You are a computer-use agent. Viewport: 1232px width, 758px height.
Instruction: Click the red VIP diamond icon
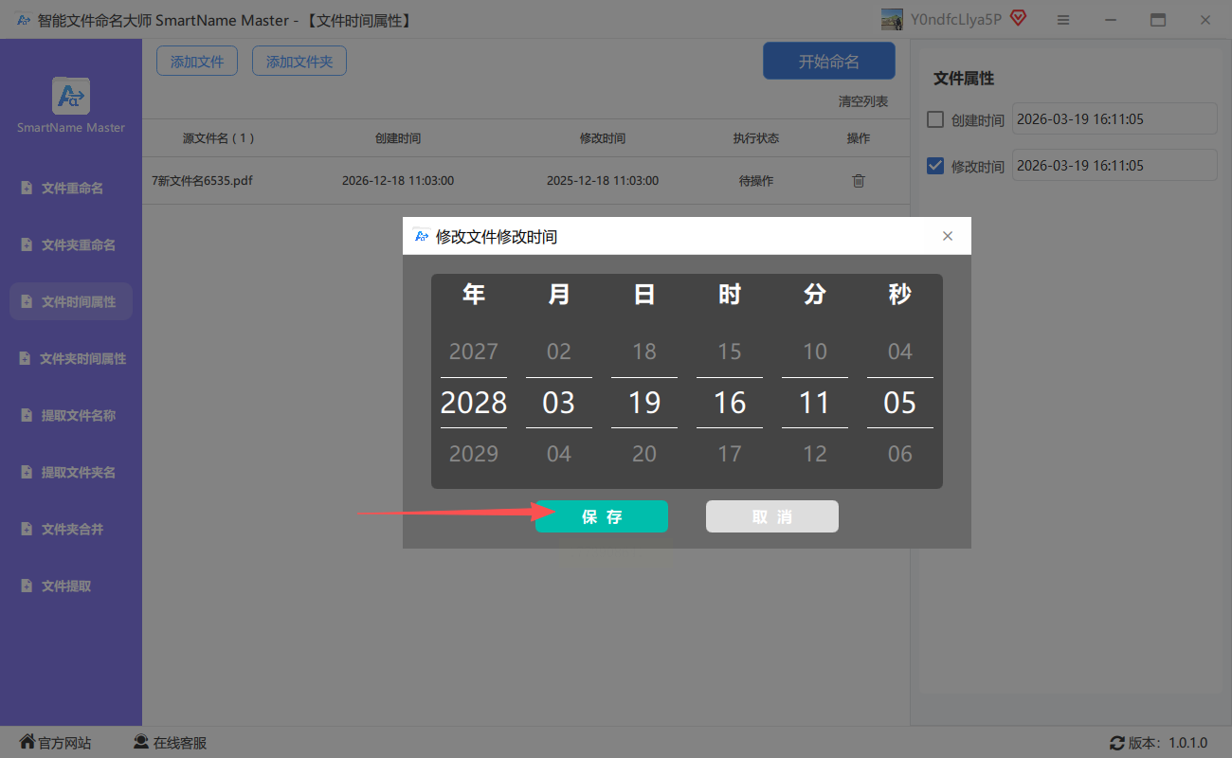(1019, 19)
